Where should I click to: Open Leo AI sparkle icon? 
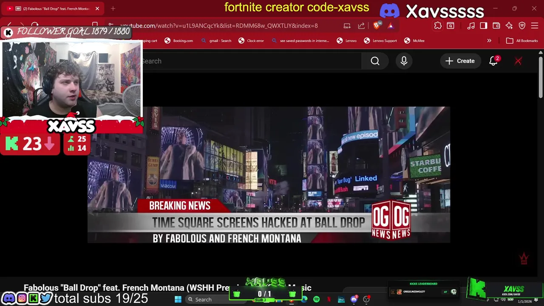coord(509,25)
